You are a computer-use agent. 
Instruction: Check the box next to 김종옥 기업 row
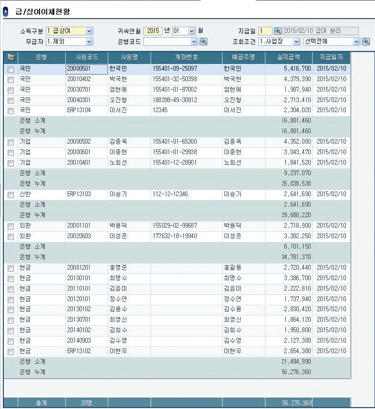(10, 142)
